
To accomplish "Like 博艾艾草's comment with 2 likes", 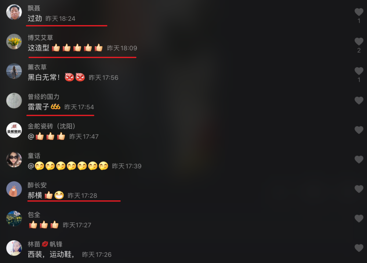I will (x=359, y=41).
